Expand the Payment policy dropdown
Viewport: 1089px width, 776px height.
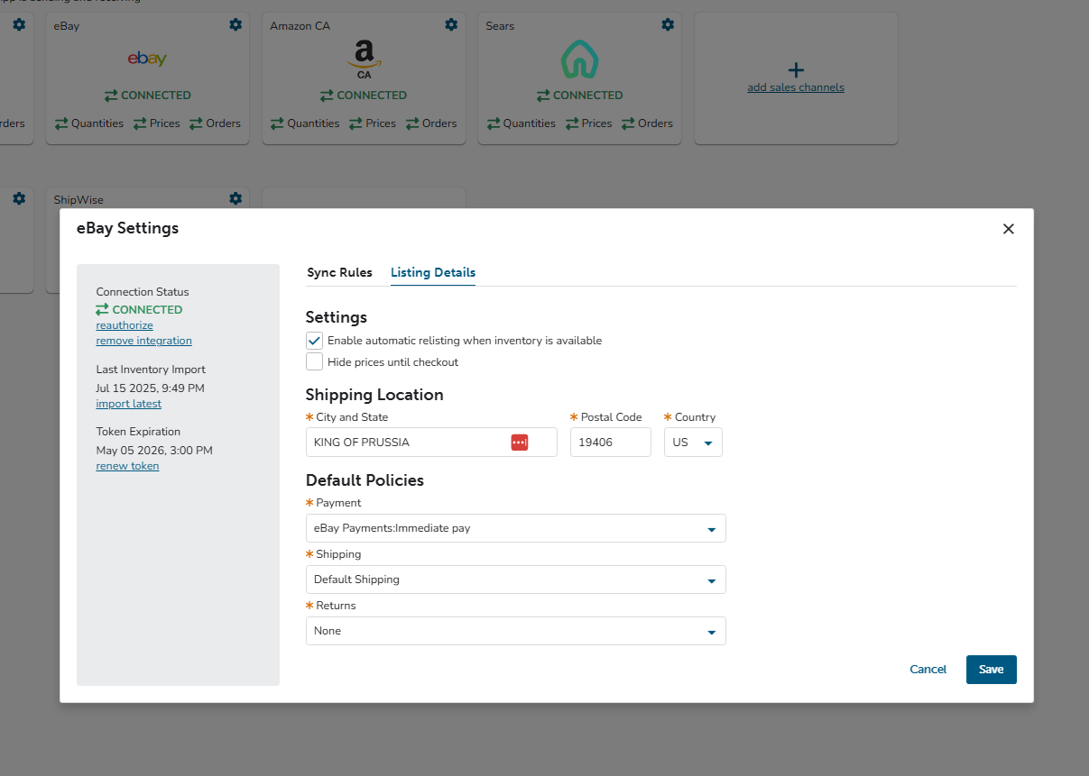(516, 528)
